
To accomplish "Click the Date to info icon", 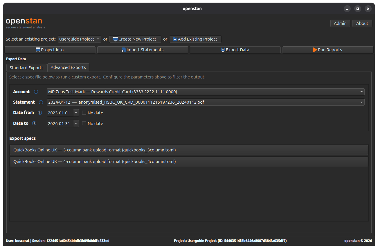I will coord(34,123).
